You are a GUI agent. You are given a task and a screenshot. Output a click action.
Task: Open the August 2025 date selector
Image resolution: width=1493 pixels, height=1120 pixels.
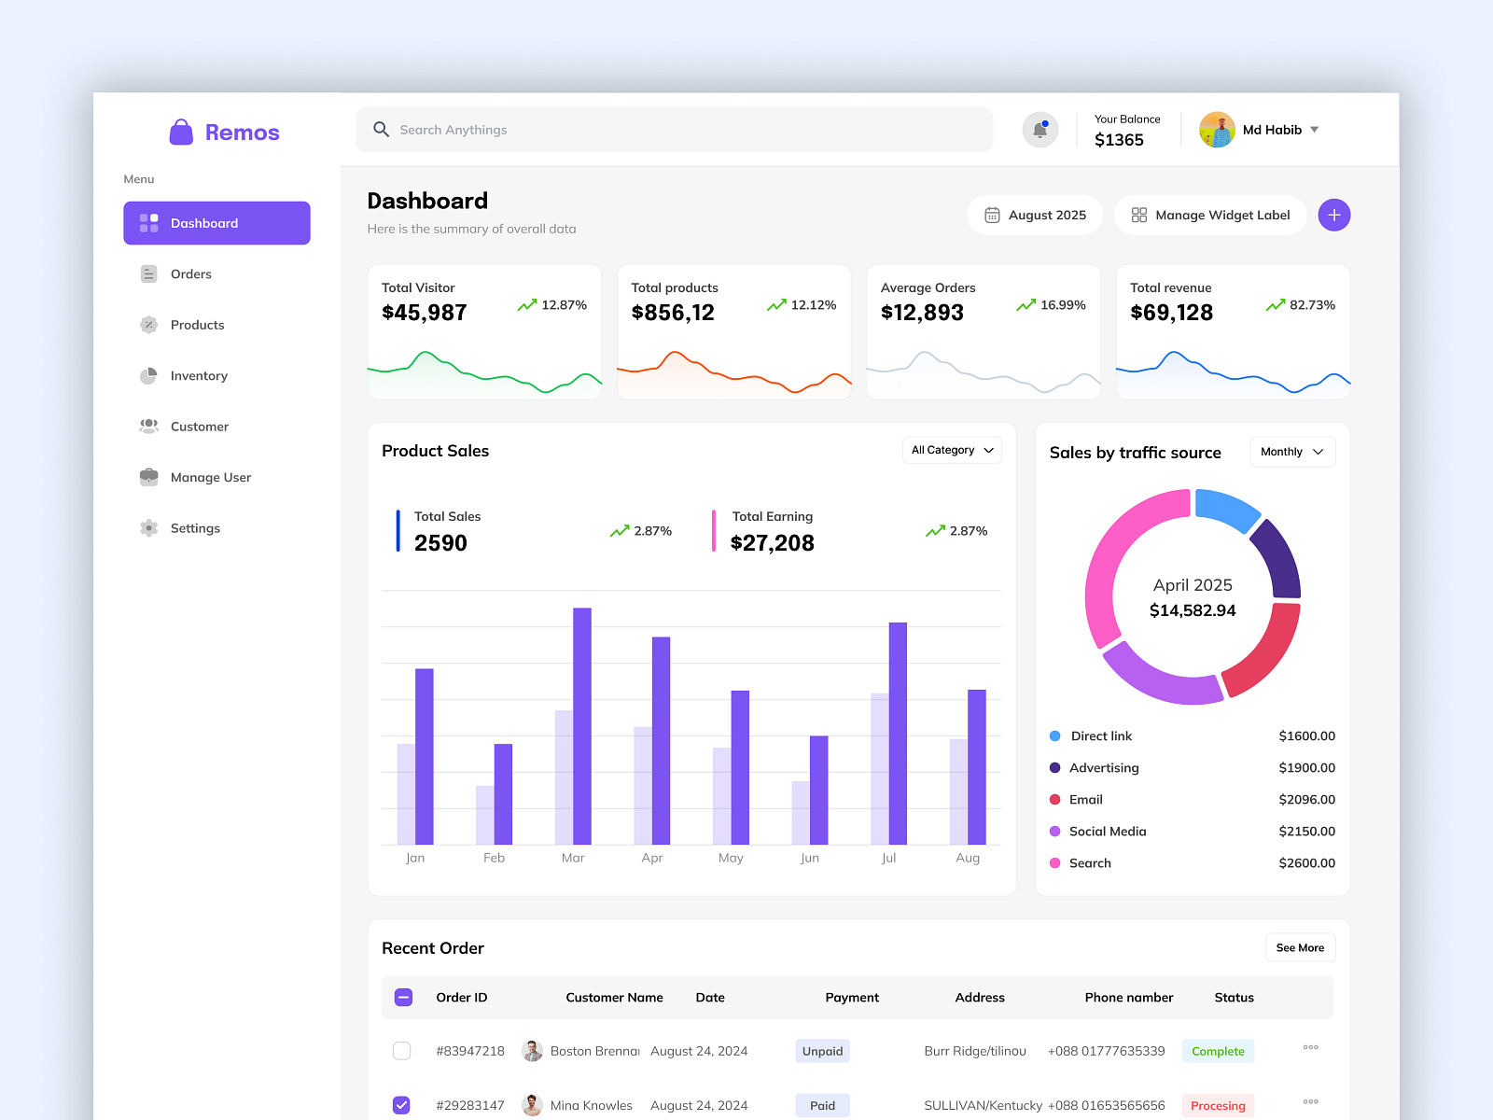pyautogui.click(x=1034, y=215)
